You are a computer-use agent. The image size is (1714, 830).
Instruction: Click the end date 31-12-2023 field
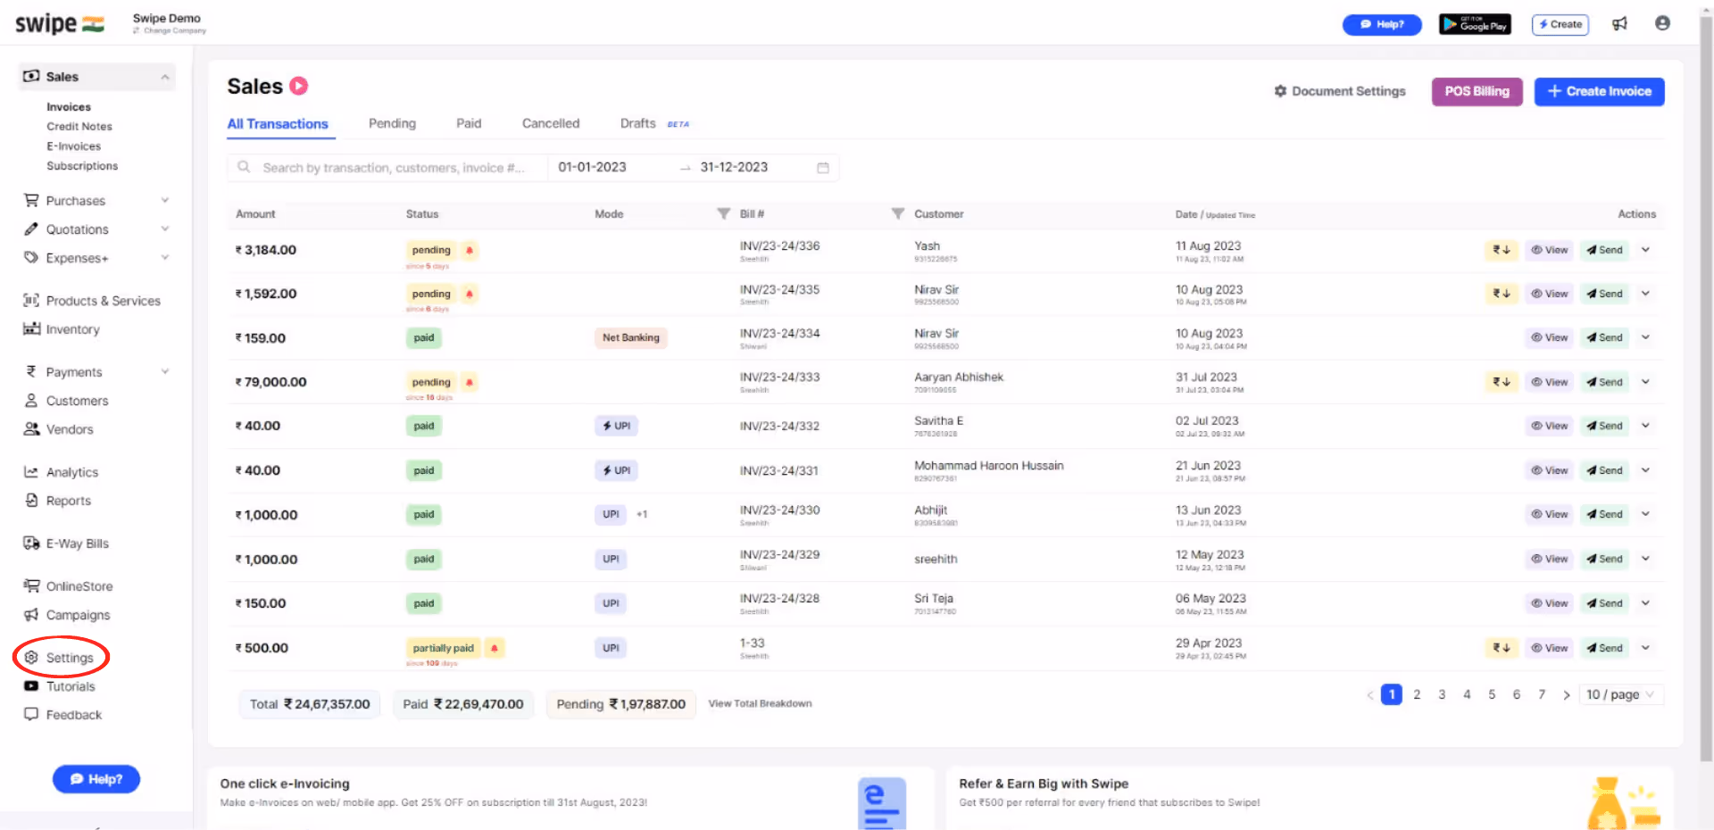coord(734,167)
